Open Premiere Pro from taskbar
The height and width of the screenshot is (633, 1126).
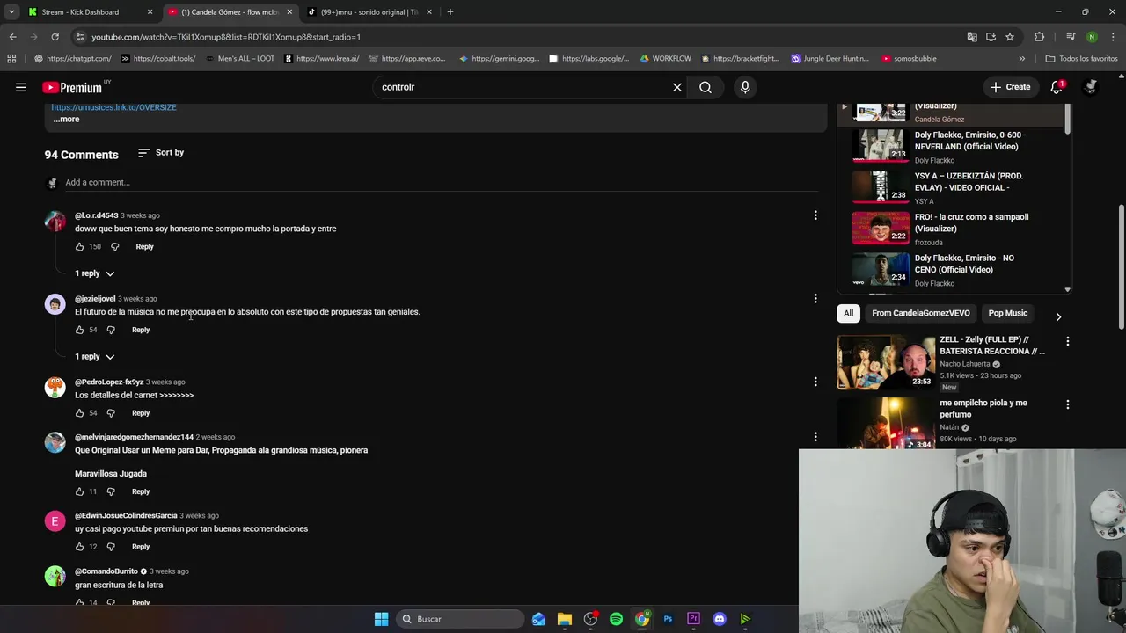tap(693, 619)
